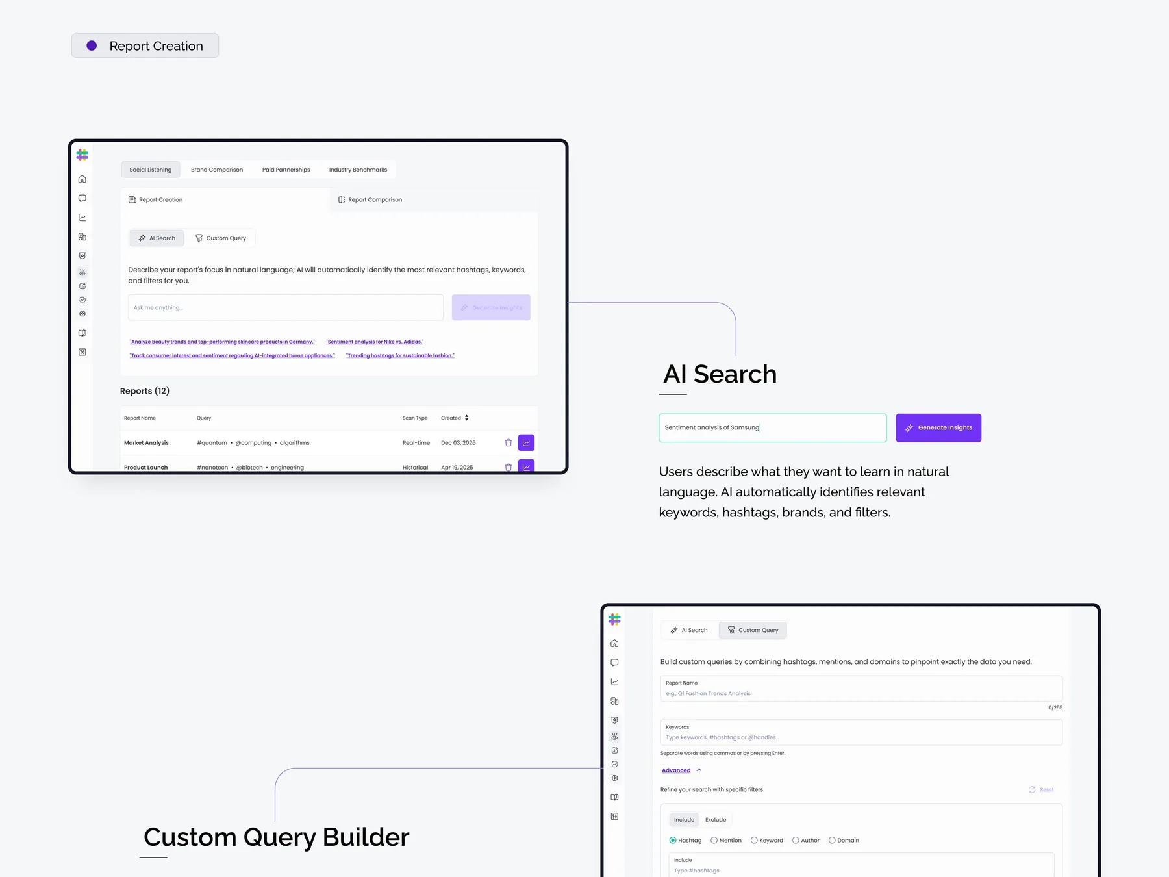Open the Home icon in the upper window sidebar
The width and height of the screenshot is (1169, 877).
click(x=82, y=179)
